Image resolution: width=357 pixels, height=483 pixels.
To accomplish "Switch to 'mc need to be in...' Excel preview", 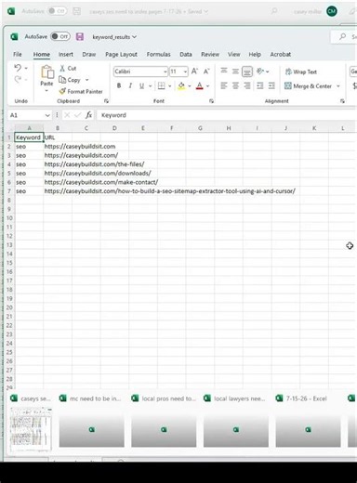I will (91, 429).
